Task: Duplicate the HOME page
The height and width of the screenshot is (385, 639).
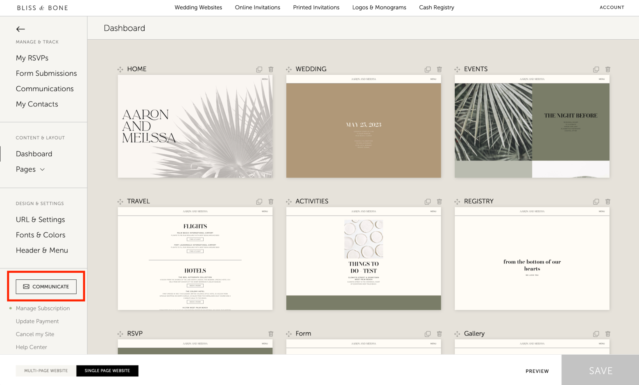Action: pyautogui.click(x=259, y=70)
